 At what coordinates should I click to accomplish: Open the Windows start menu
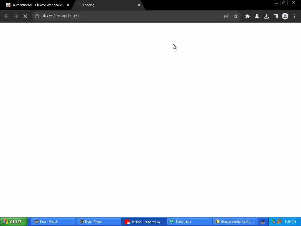point(14,222)
